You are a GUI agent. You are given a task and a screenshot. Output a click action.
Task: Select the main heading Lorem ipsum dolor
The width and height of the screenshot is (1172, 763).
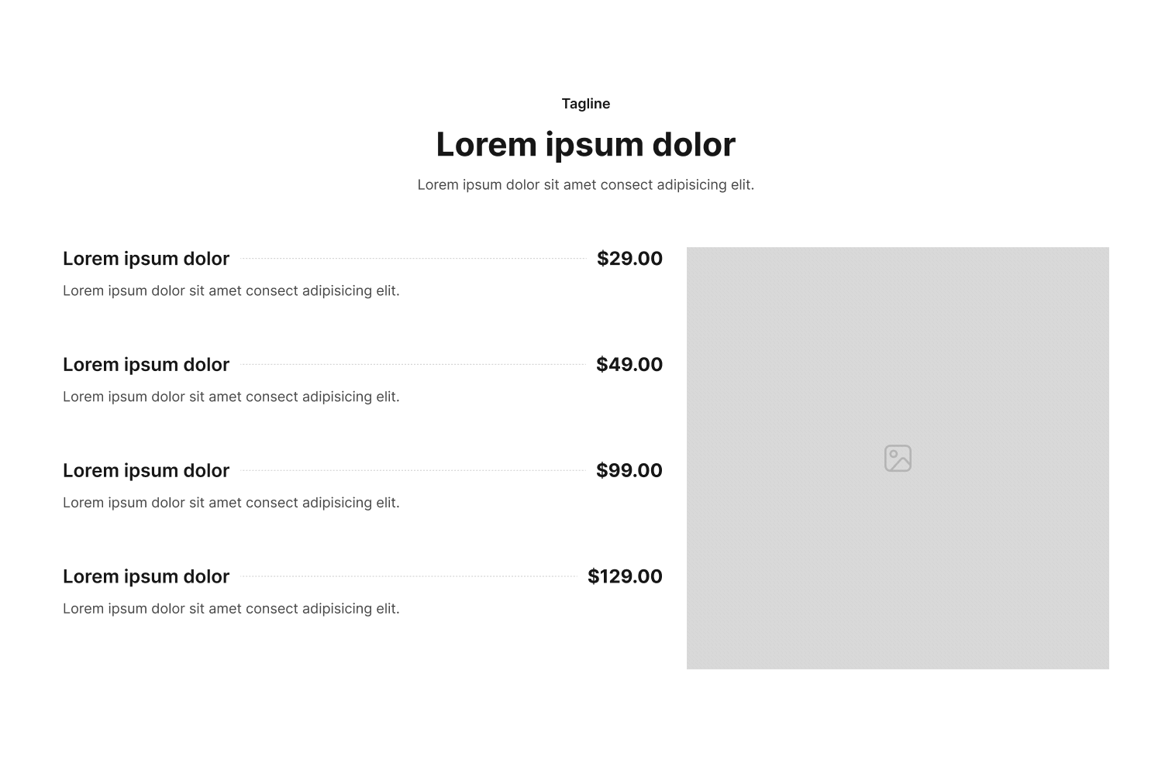coord(586,144)
